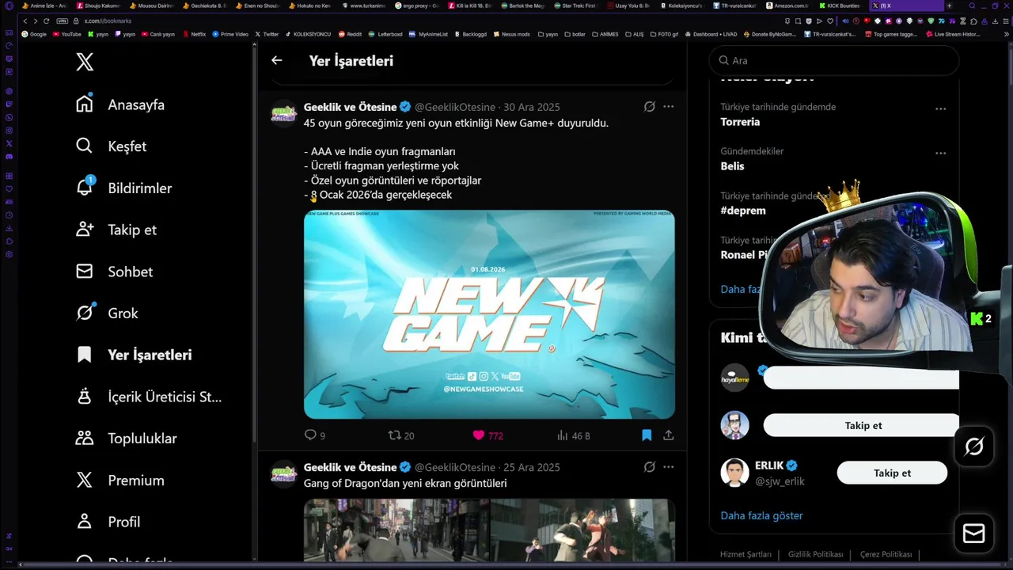Remove bookmark from New Game+ post

tap(647, 435)
